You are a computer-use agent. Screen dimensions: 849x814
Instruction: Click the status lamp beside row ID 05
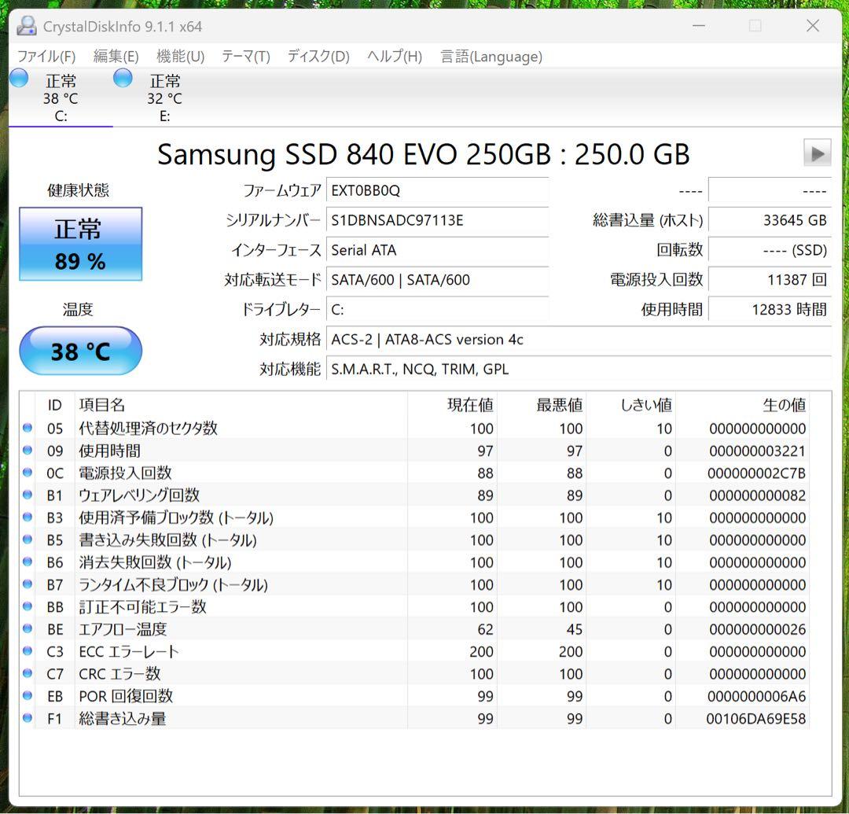[27, 428]
